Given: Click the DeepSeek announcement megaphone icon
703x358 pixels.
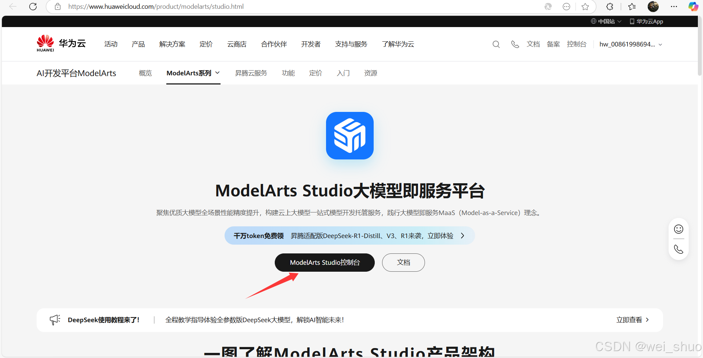Looking at the screenshot, I should coord(55,319).
